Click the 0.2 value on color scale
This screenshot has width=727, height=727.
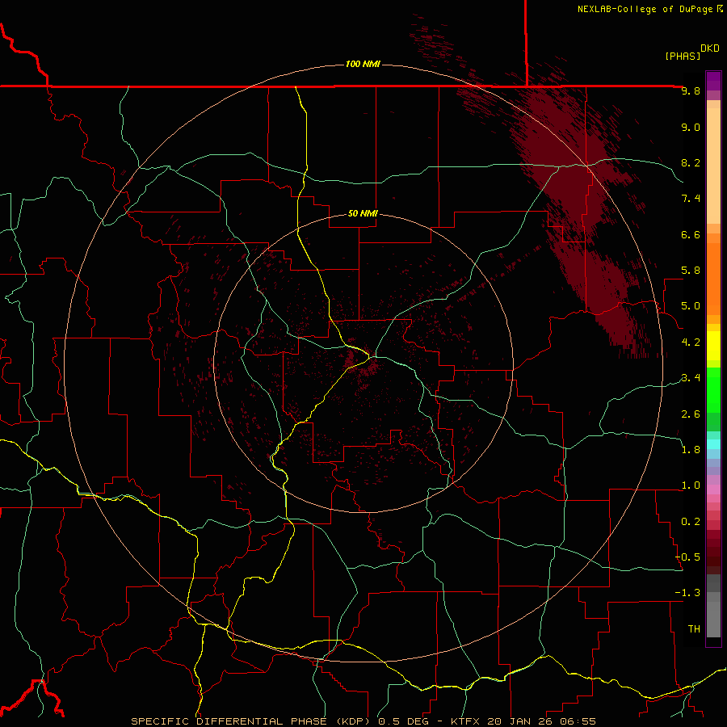pyautogui.click(x=691, y=522)
